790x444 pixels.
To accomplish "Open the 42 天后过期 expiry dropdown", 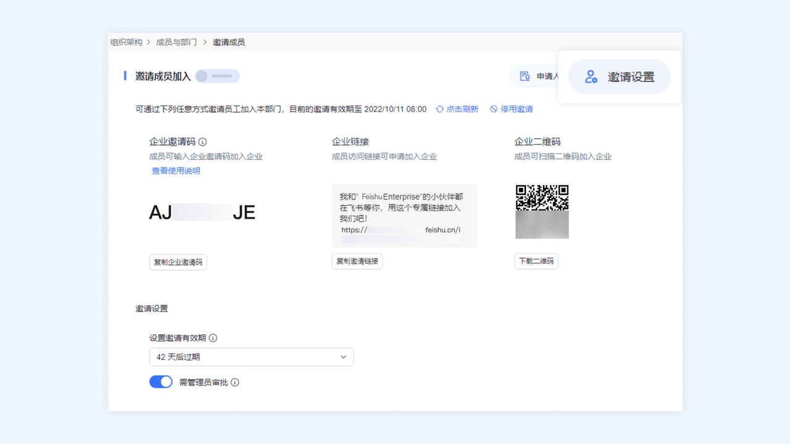I will [x=251, y=357].
